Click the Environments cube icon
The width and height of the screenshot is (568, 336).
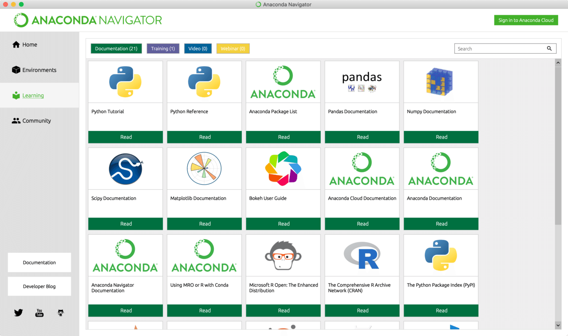(16, 70)
